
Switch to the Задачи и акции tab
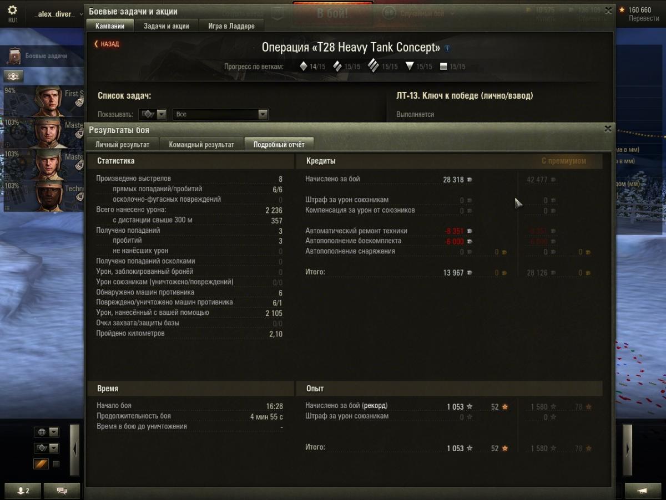click(x=167, y=26)
